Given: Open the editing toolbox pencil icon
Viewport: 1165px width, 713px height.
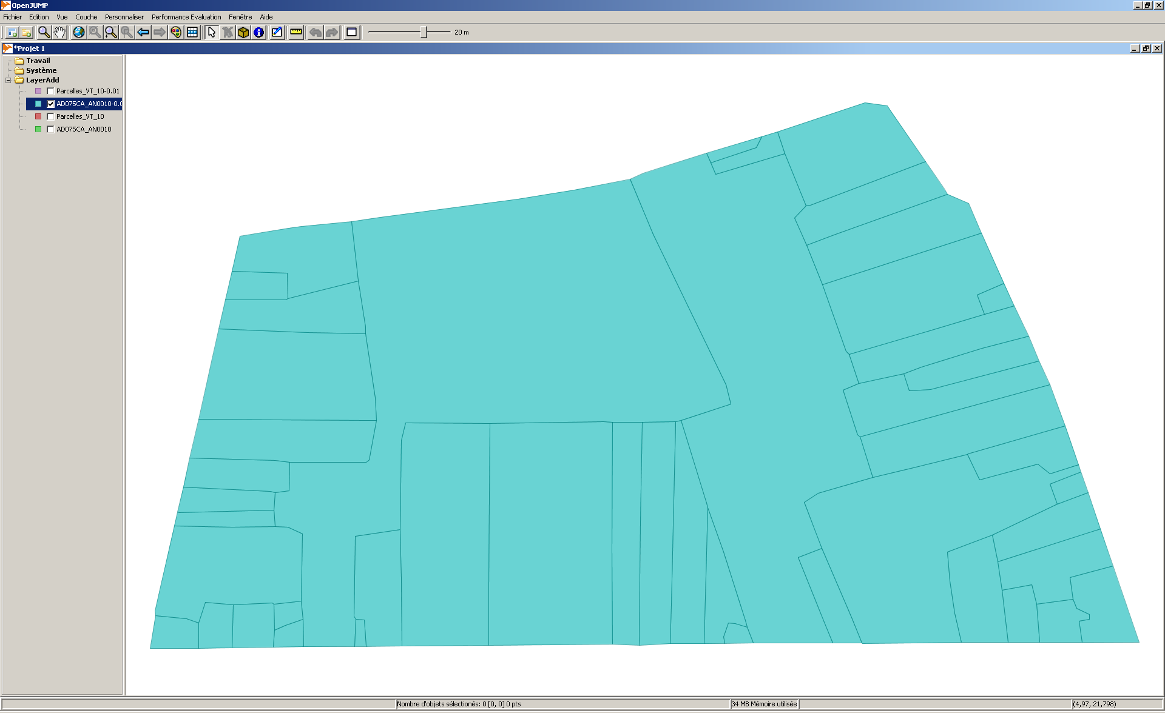Looking at the screenshot, I should point(277,32).
